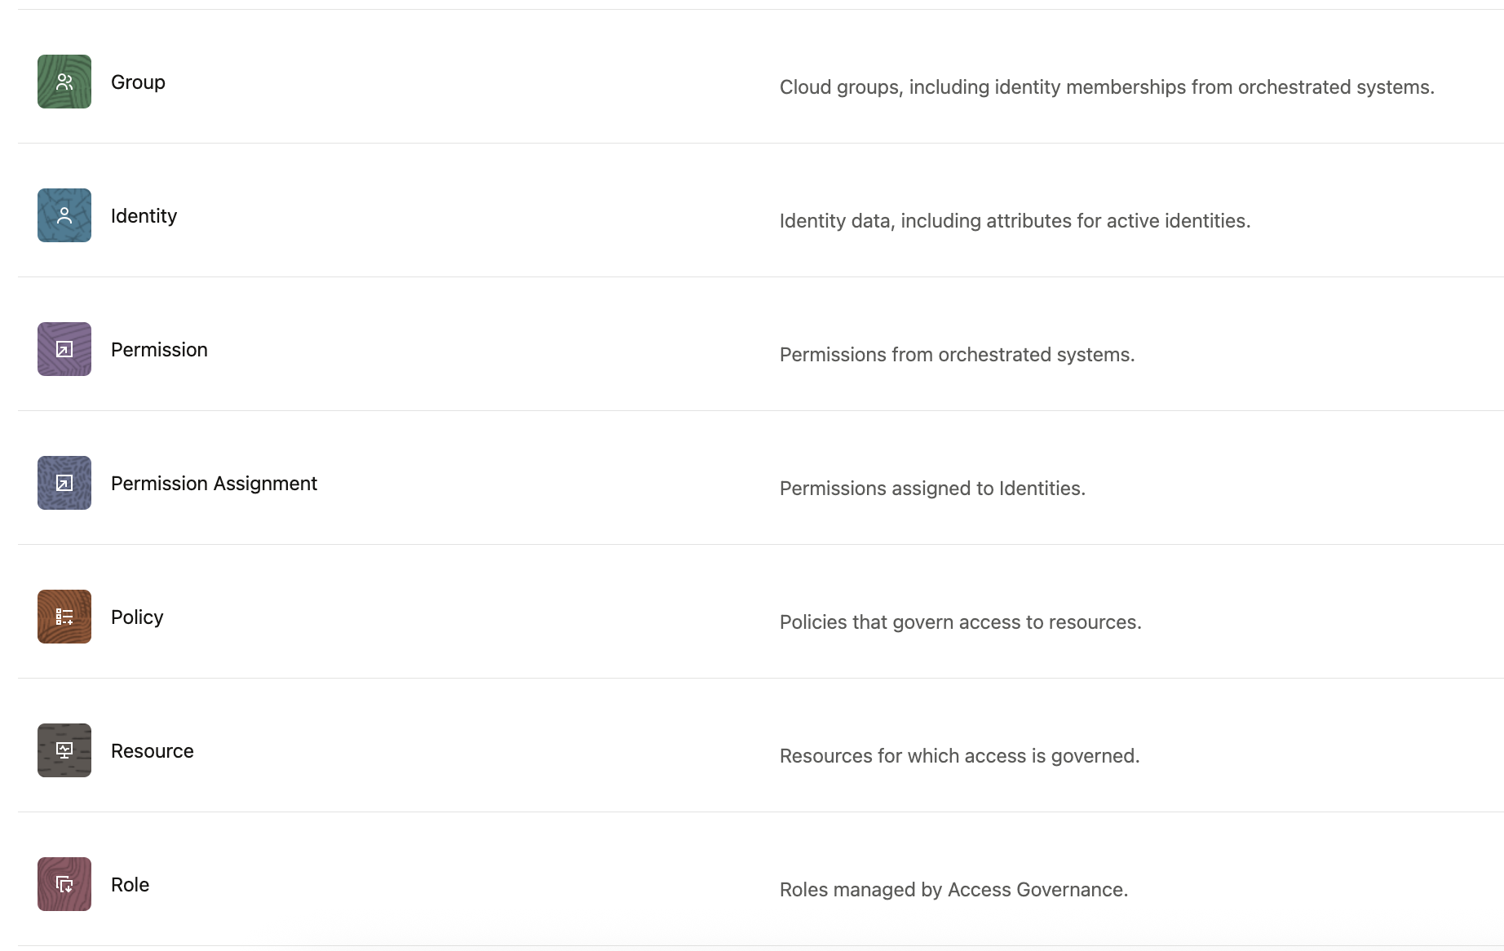Open the Permission entry label
This screenshot has height=951, width=1504.
click(x=159, y=350)
